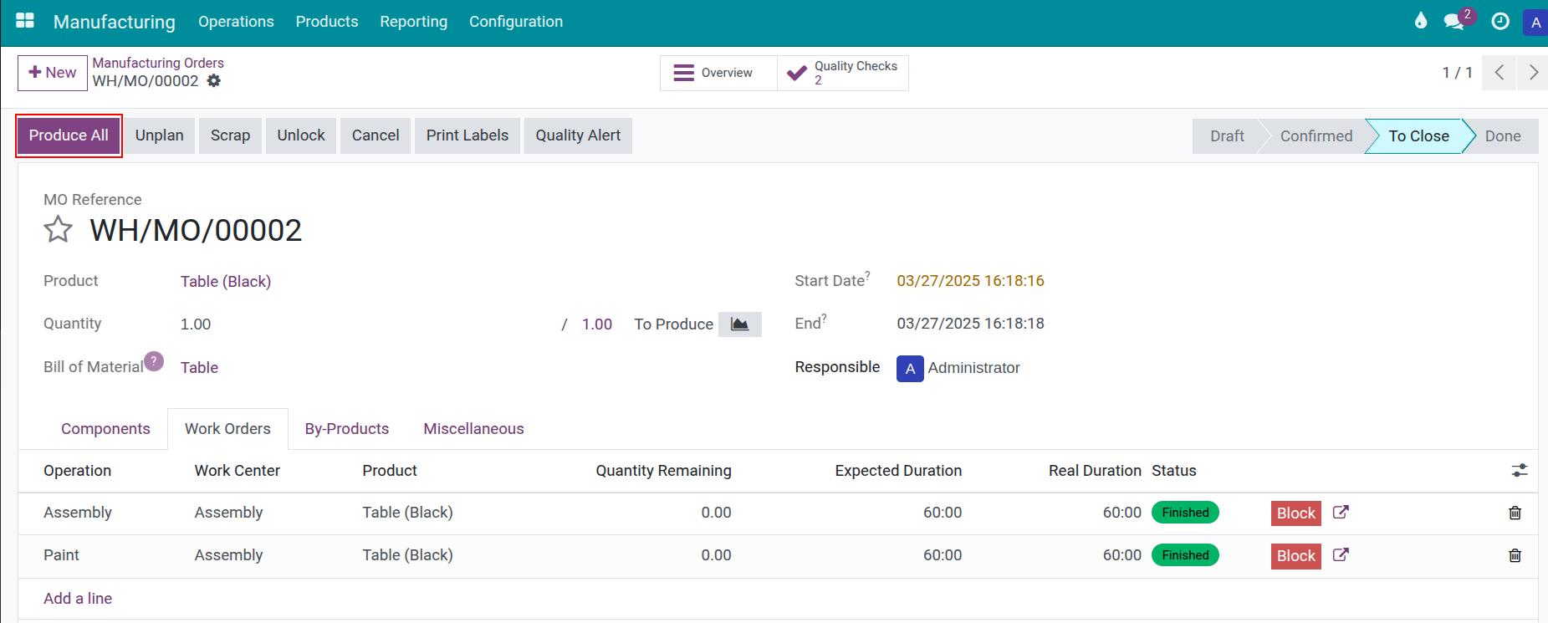Switch to the By-Products tab
This screenshot has width=1548, height=623.
click(x=347, y=429)
